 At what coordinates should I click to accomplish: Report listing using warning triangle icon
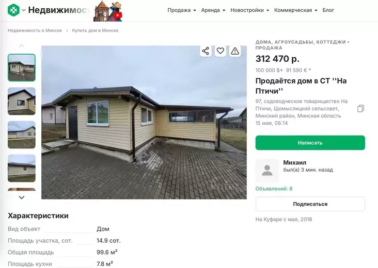click(x=235, y=51)
